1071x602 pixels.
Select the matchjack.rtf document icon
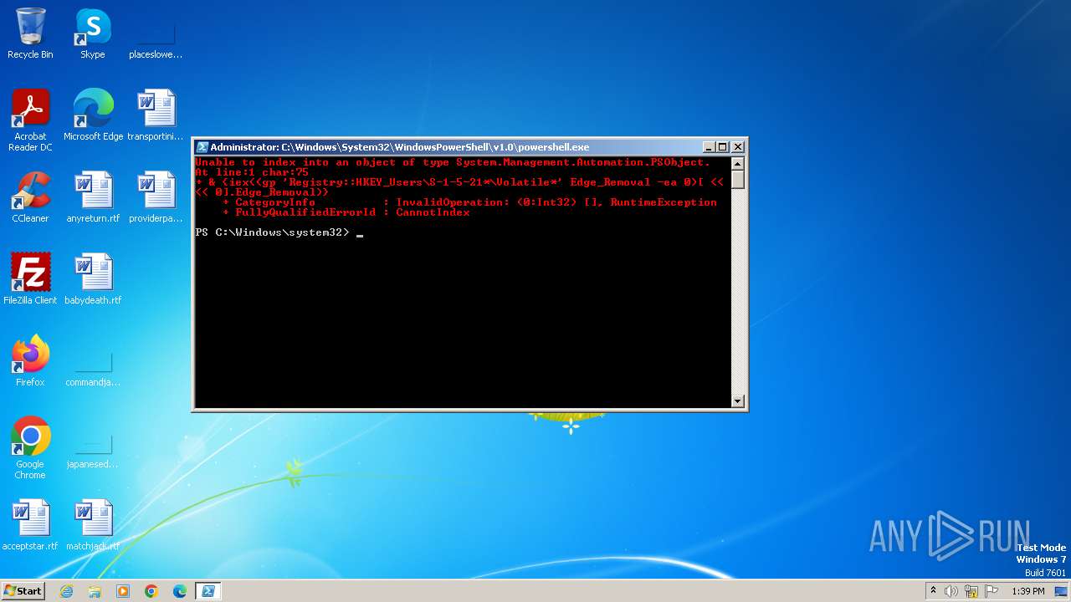point(93,525)
